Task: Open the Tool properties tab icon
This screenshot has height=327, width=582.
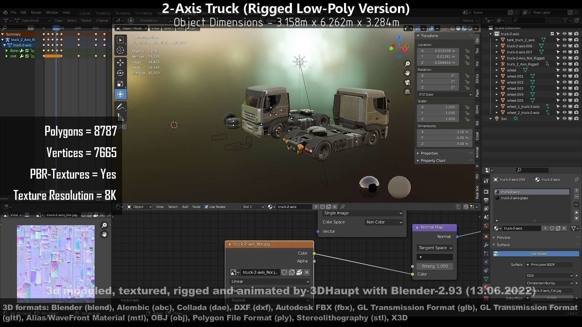Action: coord(486,181)
